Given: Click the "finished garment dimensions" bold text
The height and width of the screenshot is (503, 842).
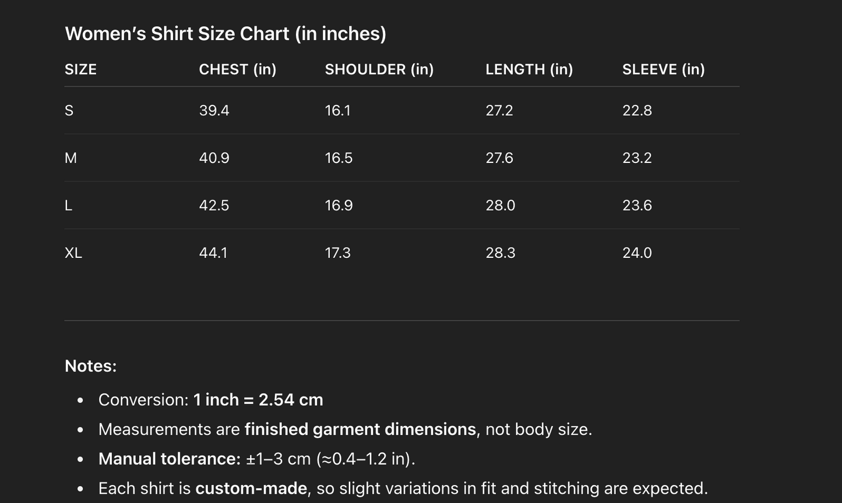Looking at the screenshot, I should point(360,429).
